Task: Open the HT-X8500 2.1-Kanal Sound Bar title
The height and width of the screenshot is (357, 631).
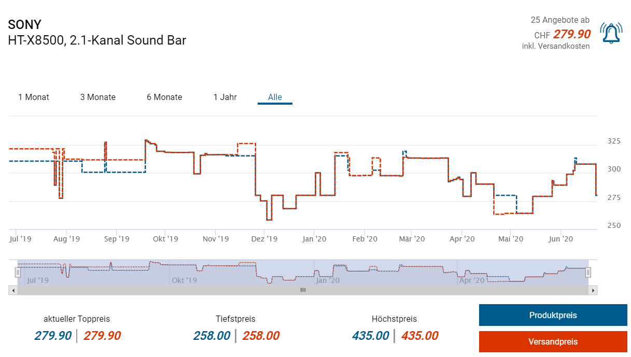Action: pos(97,40)
